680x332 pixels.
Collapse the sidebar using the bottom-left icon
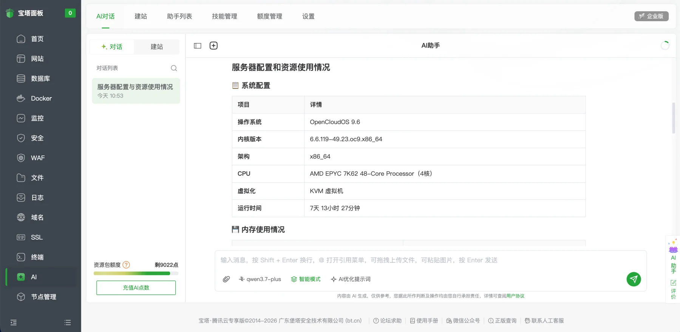(14, 323)
